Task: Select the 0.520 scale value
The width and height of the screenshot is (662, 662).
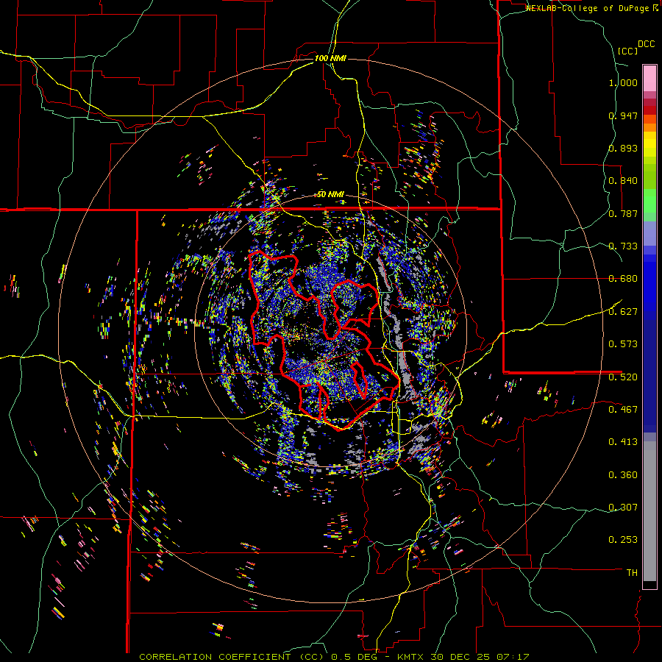Action: (623, 377)
